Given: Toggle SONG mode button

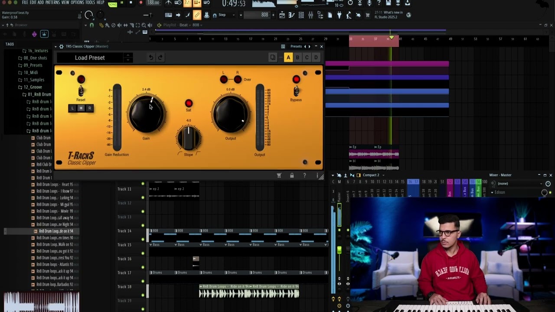Looking at the screenshot, I should [112, 4].
